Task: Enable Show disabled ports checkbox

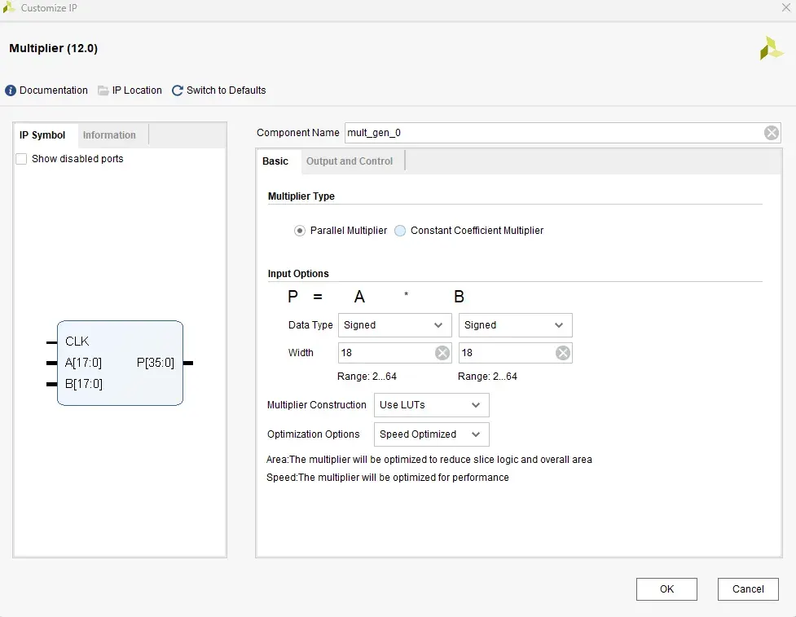Action: coord(21,159)
